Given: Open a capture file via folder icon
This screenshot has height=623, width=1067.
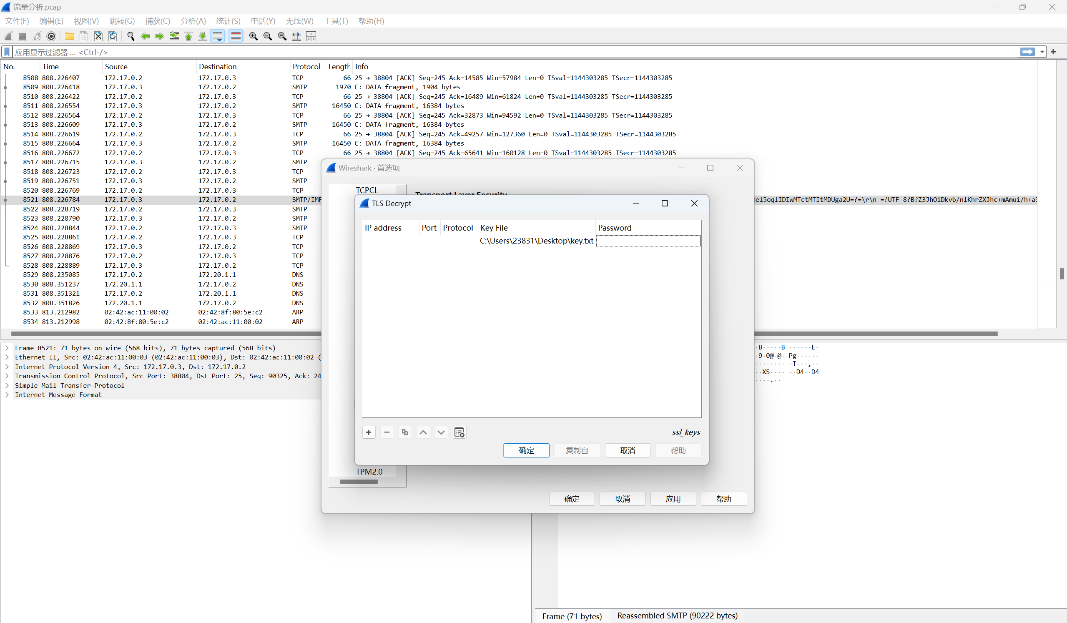Looking at the screenshot, I should pos(70,36).
